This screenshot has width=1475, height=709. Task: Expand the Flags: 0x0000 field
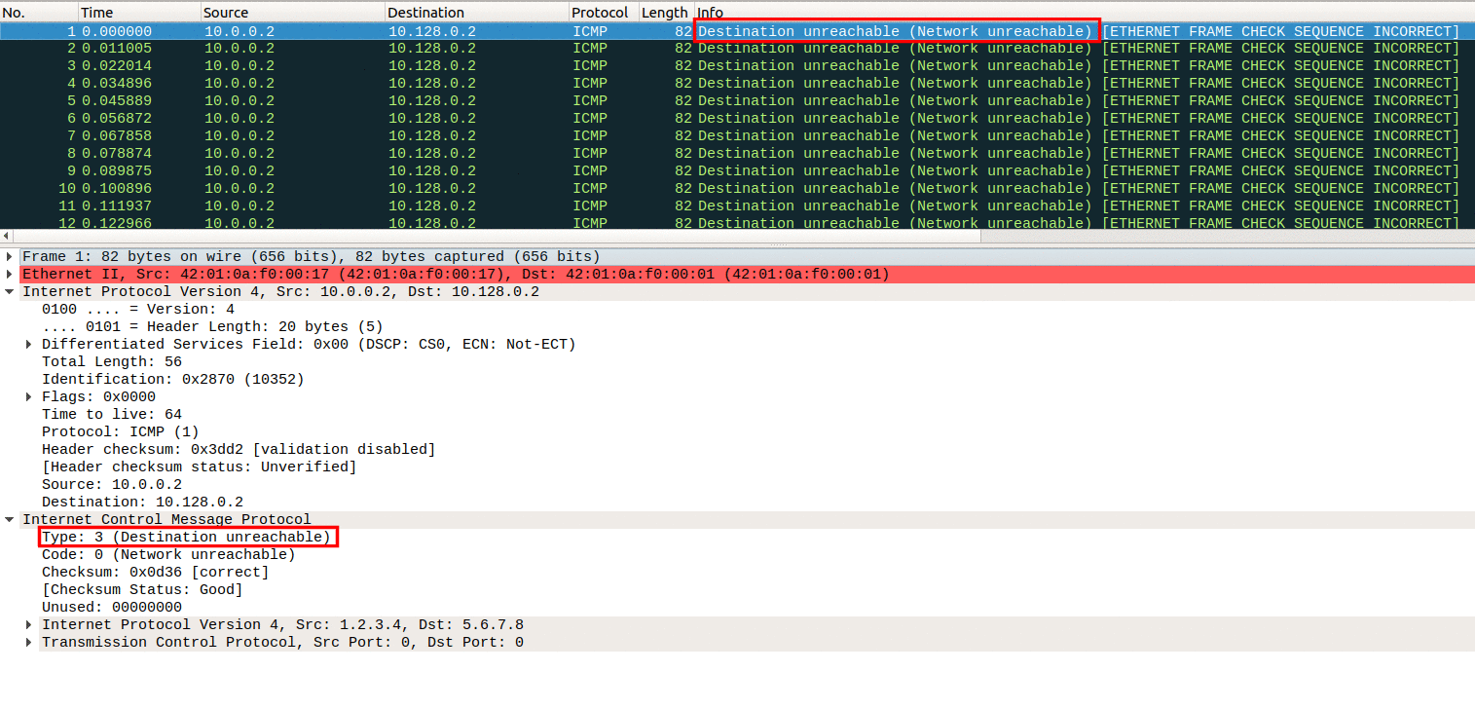[29, 397]
